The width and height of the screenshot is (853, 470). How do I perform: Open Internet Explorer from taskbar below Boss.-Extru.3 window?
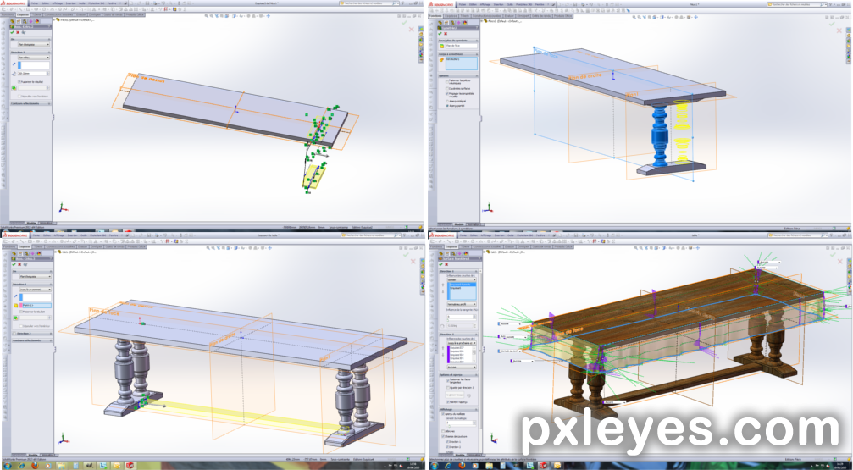pyautogui.click(x=21, y=465)
